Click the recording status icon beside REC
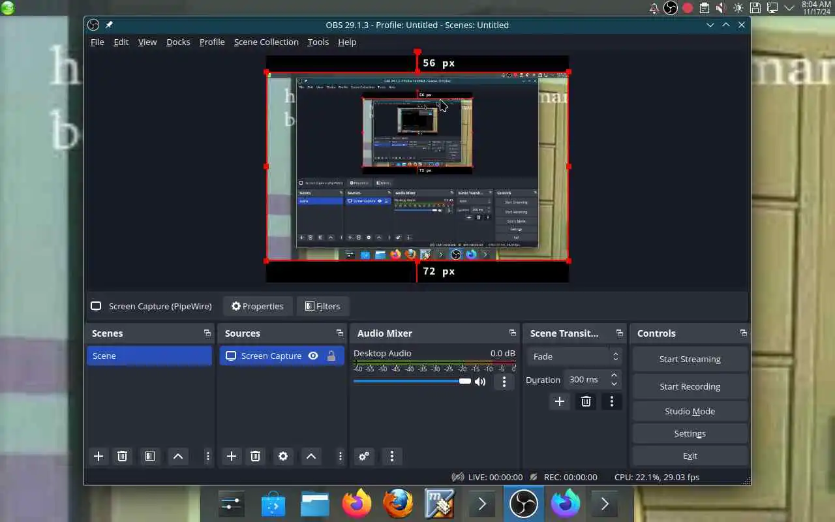Image resolution: width=835 pixels, height=522 pixels. (x=534, y=477)
